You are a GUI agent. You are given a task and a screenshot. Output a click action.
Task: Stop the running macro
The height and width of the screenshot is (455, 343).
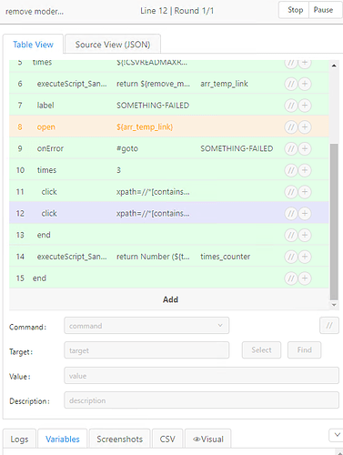click(x=295, y=10)
